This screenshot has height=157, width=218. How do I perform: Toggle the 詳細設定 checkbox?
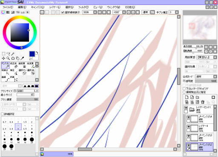2,114
